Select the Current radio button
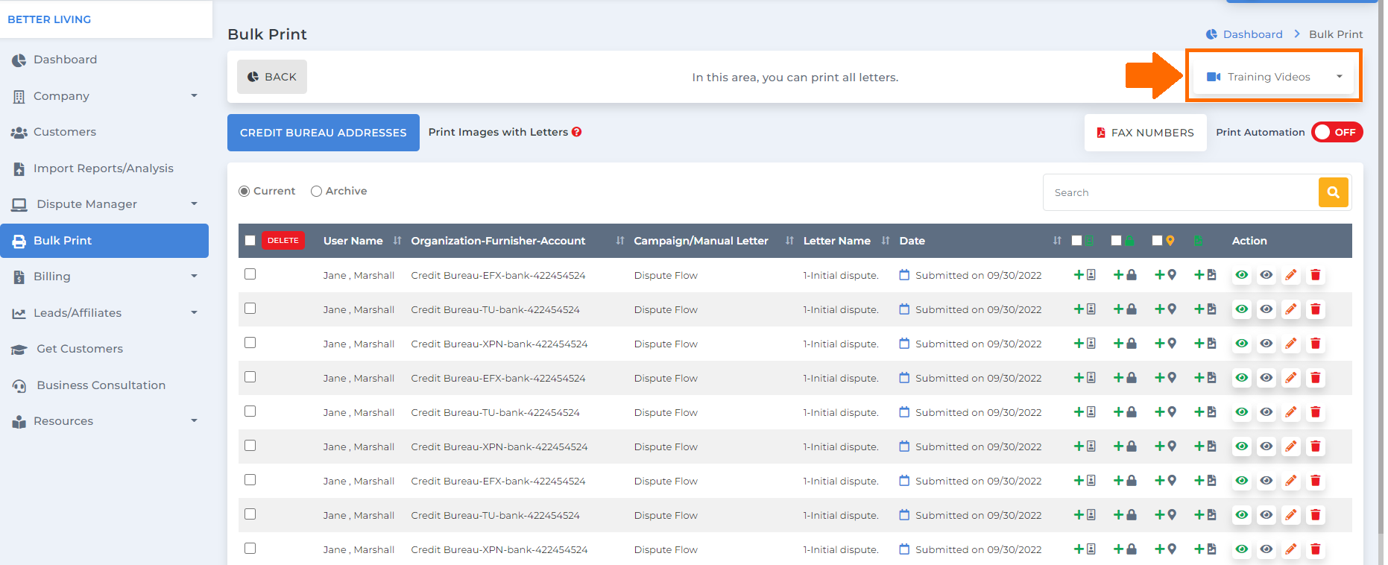1388x565 pixels. pyautogui.click(x=244, y=192)
